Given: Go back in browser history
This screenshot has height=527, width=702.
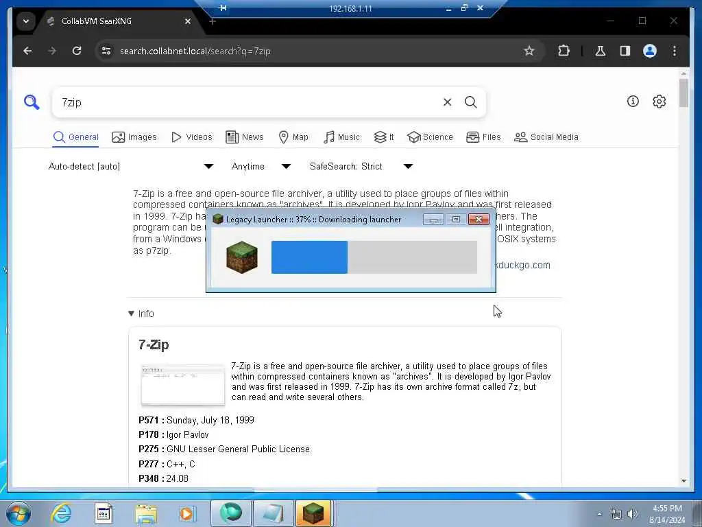Looking at the screenshot, I should coord(27,51).
